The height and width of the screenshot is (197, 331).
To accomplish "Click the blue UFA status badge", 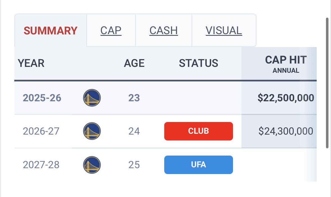I will 198,165.
